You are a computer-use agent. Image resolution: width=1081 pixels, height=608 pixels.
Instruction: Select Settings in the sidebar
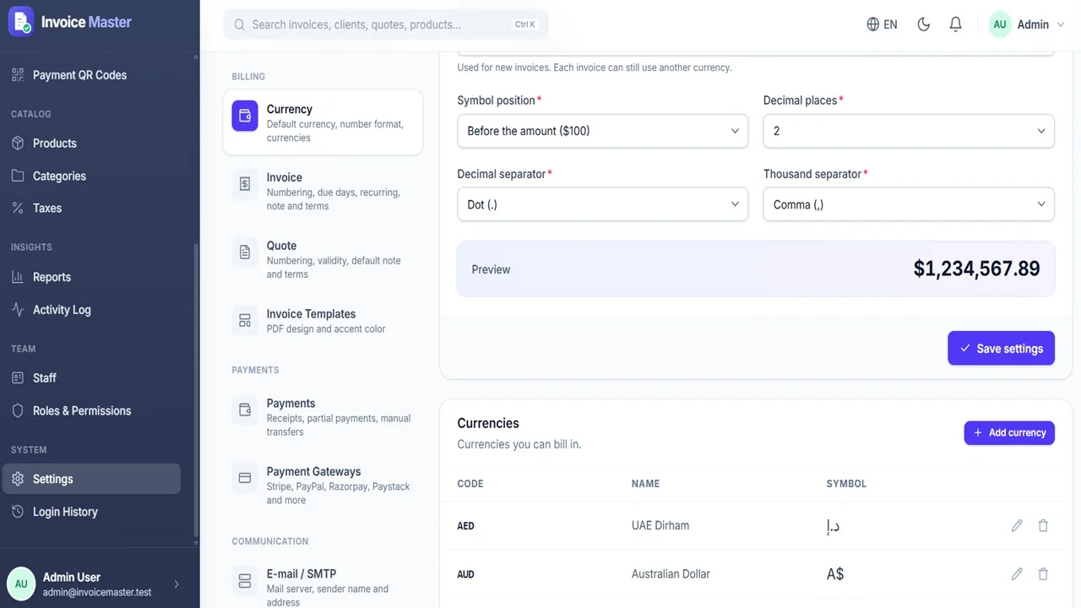pos(90,479)
